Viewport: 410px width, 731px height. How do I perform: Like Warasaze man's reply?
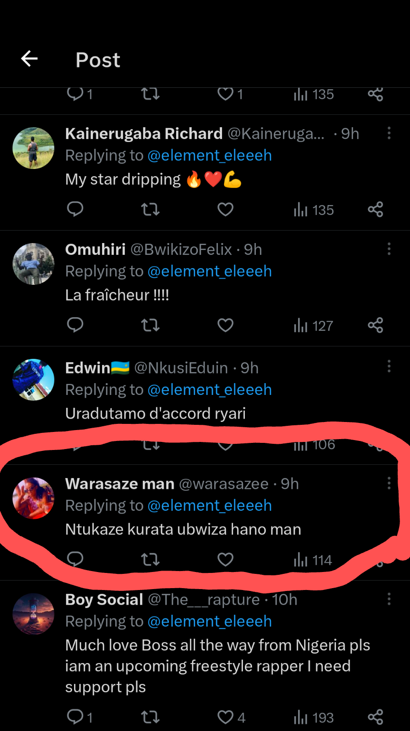pyautogui.click(x=225, y=560)
